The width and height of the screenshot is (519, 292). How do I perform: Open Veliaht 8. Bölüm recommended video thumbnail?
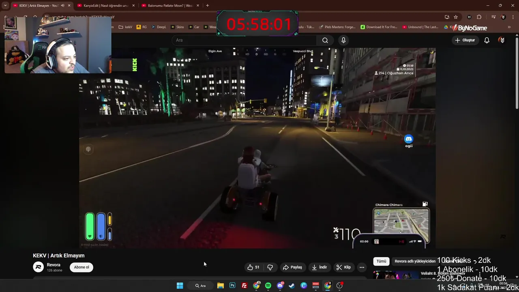[x=396, y=275]
